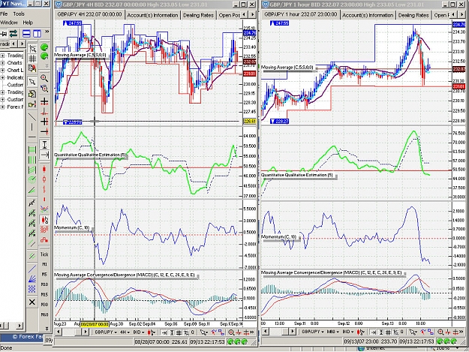Click Moving Average label in left chart

tap(80, 55)
